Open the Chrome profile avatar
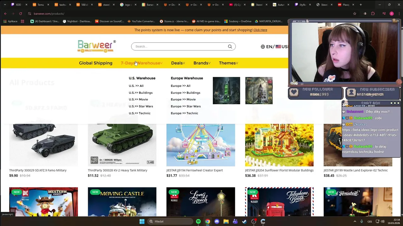403x226 pixels. coord(391,13)
